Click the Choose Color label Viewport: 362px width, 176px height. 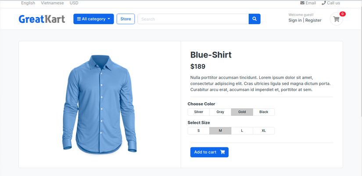201,104
